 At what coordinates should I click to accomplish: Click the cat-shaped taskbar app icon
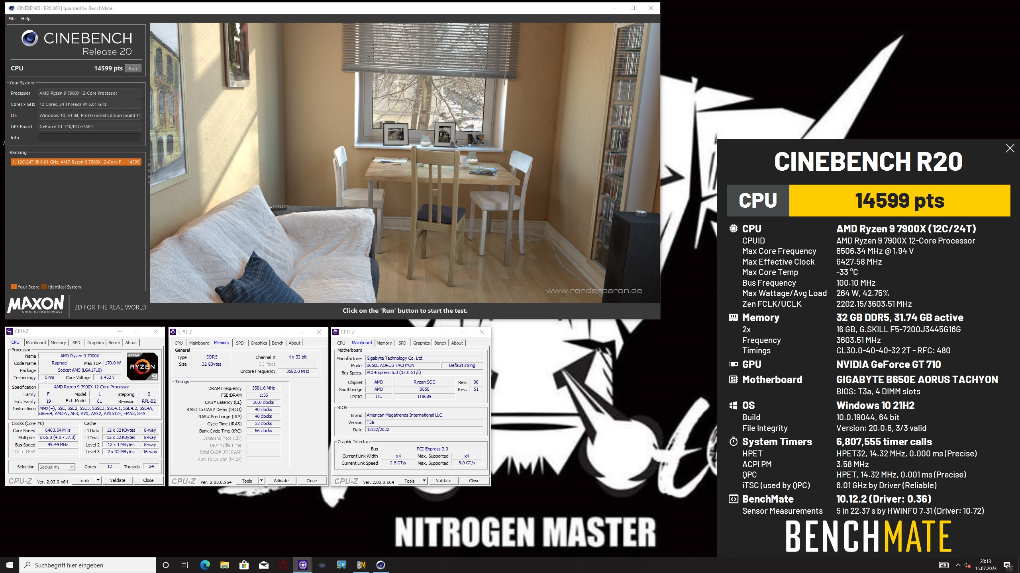point(322,565)
